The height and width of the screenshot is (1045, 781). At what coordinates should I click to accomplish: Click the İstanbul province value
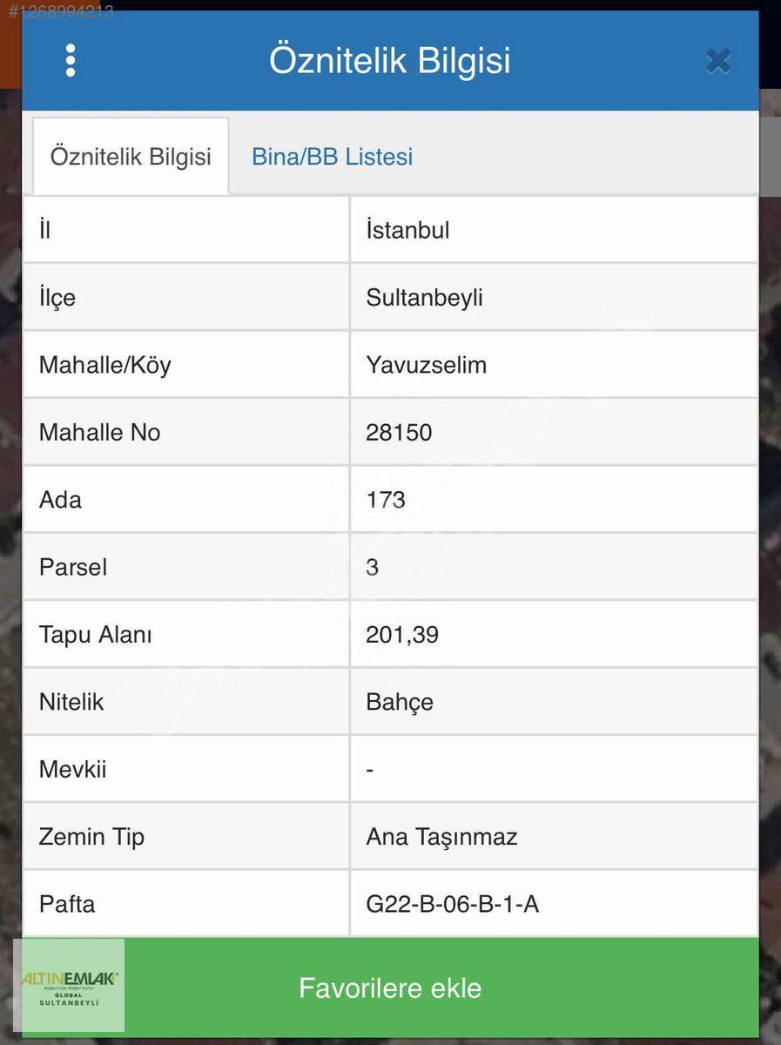tap(407, 231)
